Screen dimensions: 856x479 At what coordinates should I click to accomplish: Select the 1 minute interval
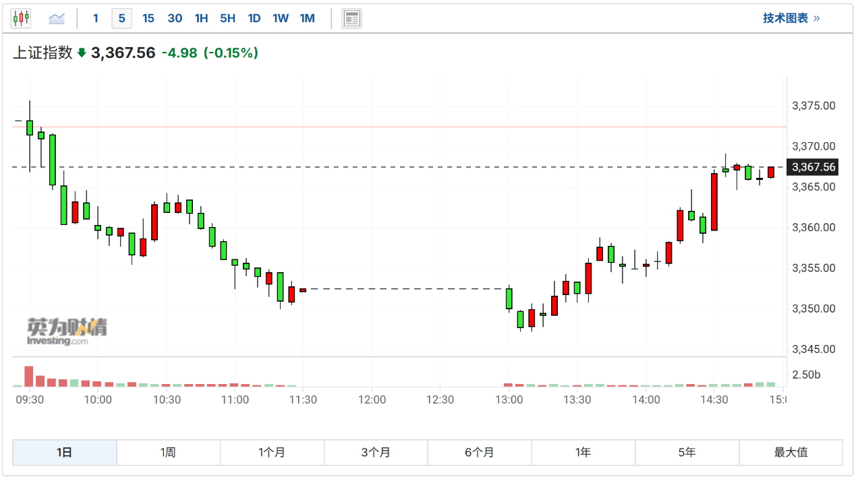coord(95,18)
